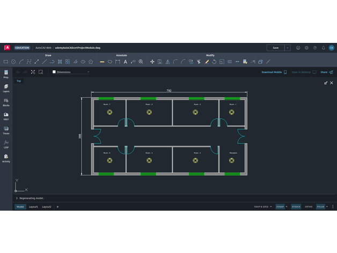
Task: Switch to the Layout1 tab
Action: click(33, 206)
